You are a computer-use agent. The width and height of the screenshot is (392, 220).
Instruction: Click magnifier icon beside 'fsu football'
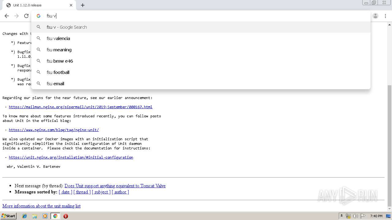[39, 72]
